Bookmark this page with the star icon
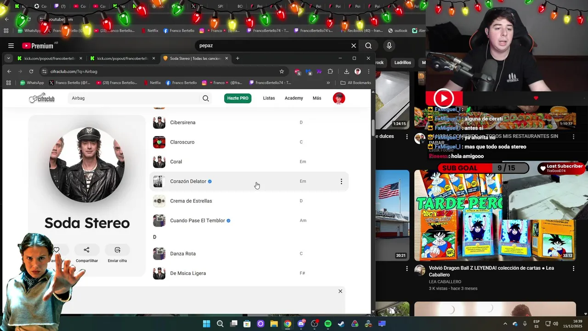This screenshot has width=588, height=331. tap(282, 71)
